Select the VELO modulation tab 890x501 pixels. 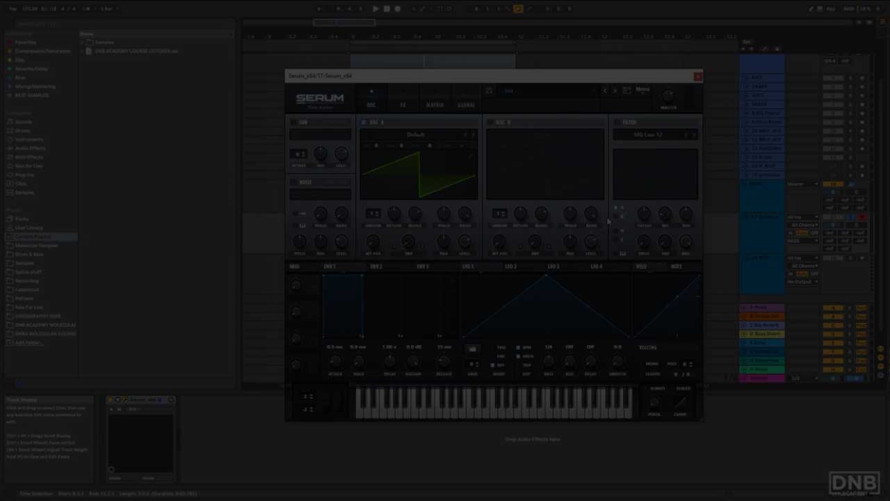pos(640,267)
